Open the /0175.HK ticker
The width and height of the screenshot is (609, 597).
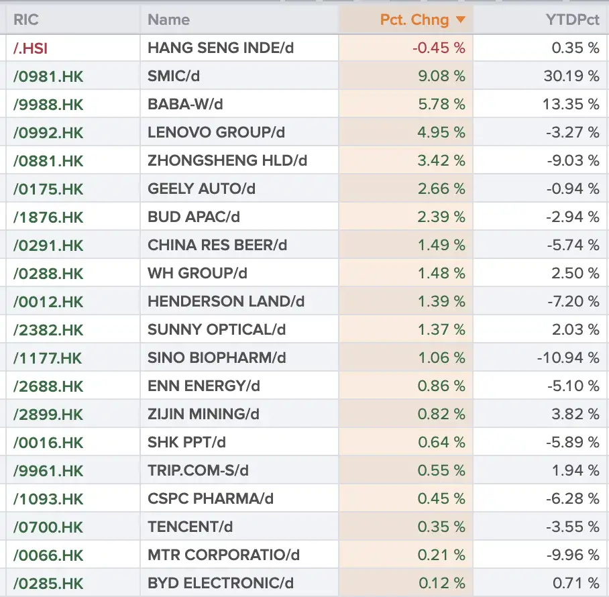click(x=48, y=189)
